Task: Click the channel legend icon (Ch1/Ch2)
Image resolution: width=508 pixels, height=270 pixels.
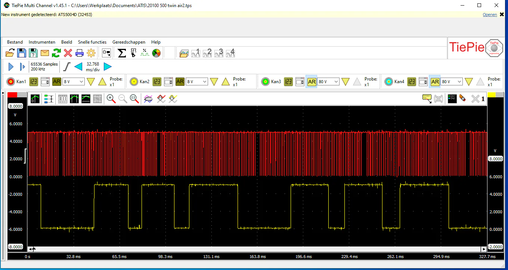Action: point(452,99)
